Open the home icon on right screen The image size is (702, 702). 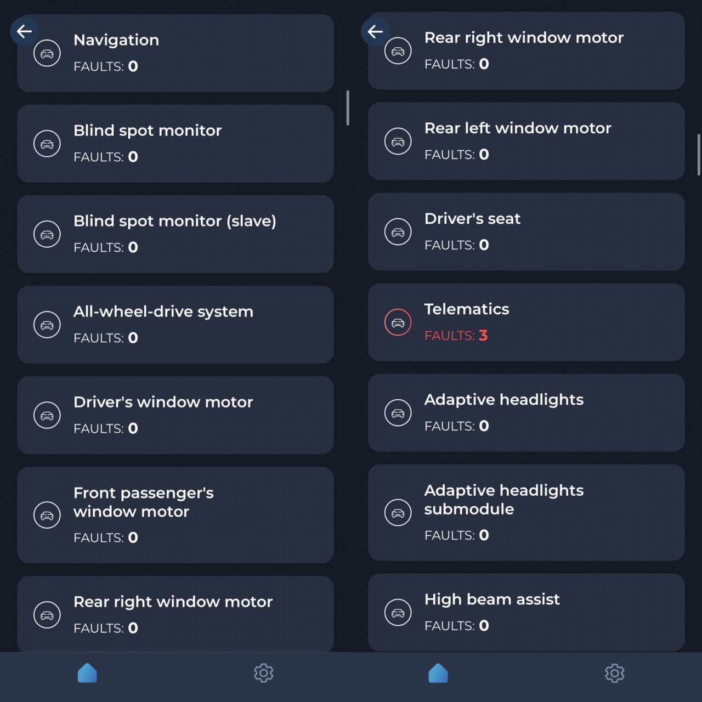click(438, 673)
